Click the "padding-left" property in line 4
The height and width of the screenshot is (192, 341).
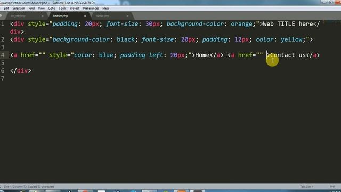(142, 55)
